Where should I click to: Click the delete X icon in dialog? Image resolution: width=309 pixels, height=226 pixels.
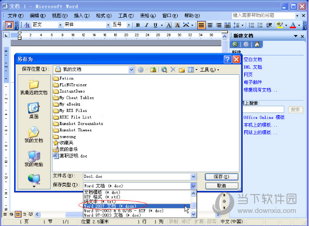click(x=173, y=70)
